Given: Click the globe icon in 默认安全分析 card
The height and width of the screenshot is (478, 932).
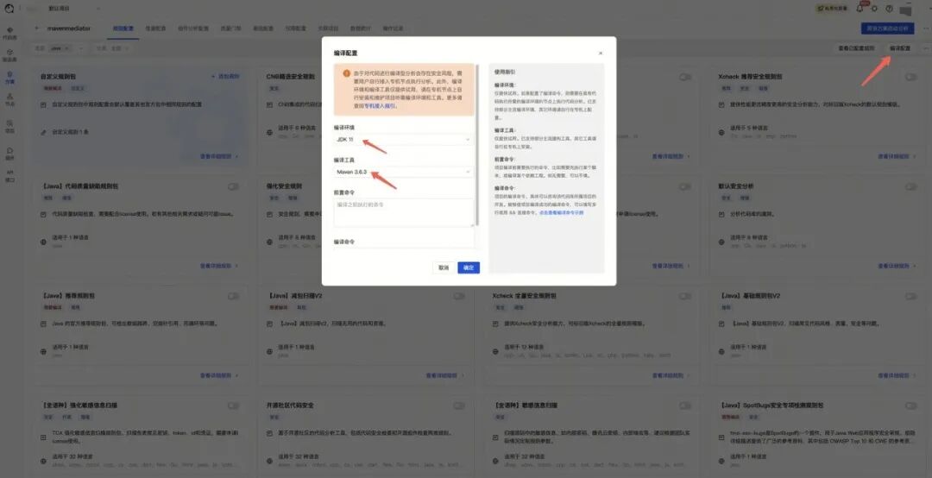Looking at the screenshot, I should 721,242.
